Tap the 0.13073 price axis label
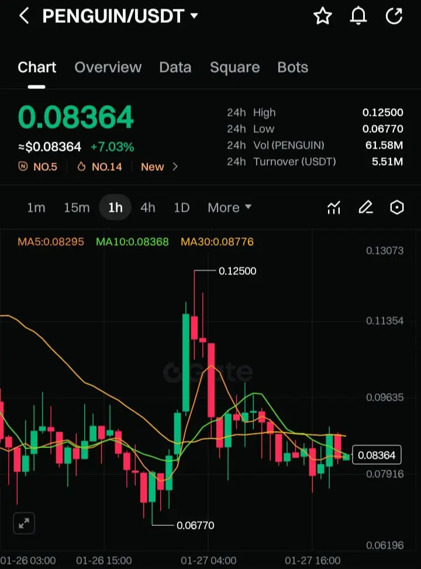The width and height of the screenshot is (421, 569). 385,250
